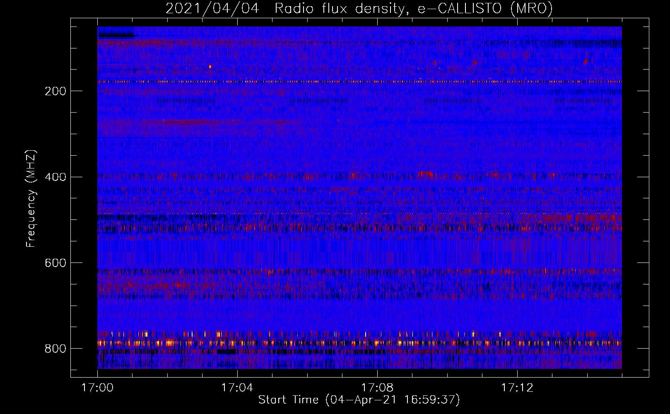Image resolution: width=670 pixels, height=414 pixels.
Task: Click the 600 MHz frequency tick label
Action: tap(55, 263)
